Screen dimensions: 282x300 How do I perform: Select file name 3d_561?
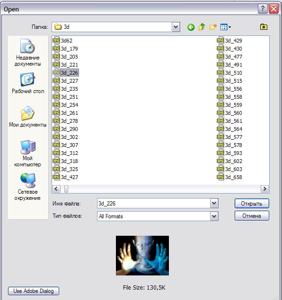click(x=234, y=121)
